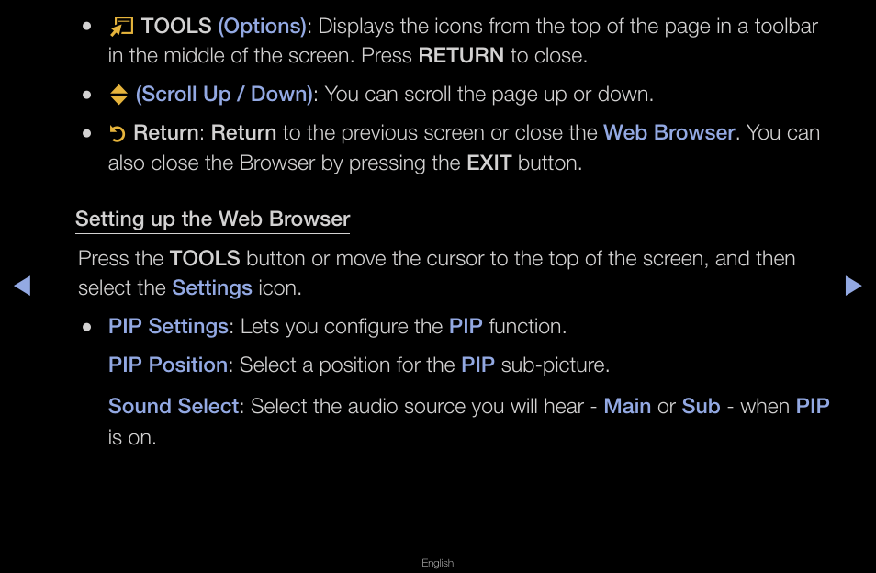This screenshot has width=876, height=573.
Task: Click the orange Return arrow icon
Action: click(x=118, y=133)
